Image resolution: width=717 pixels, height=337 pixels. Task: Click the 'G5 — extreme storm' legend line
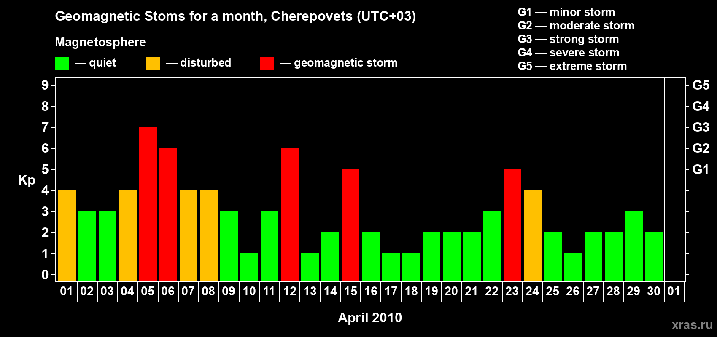(572, 66)
